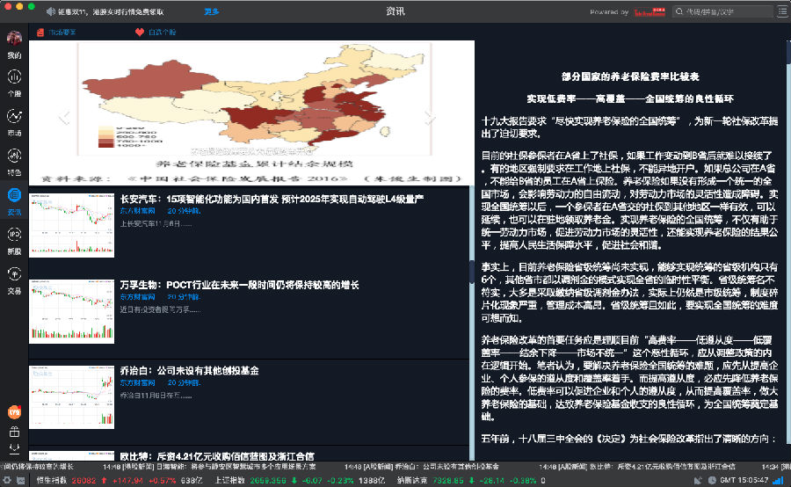Image resolution: width=791 pixels, height=487 pixels.
Task: Click the 28082 Hang Seng index value
Action: pyautogui.click(x=83, y=481)
